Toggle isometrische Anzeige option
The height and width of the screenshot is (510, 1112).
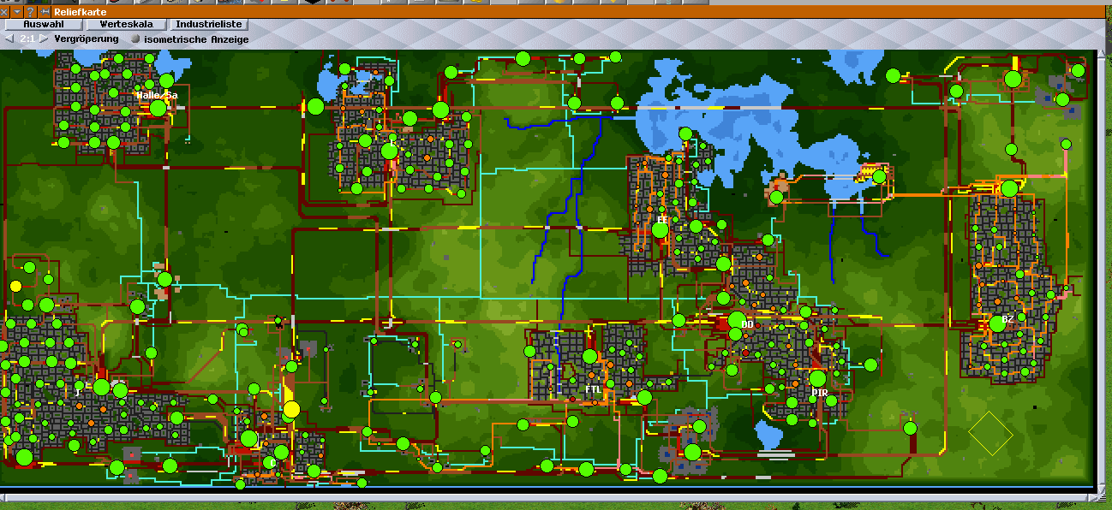coord(135,39)
